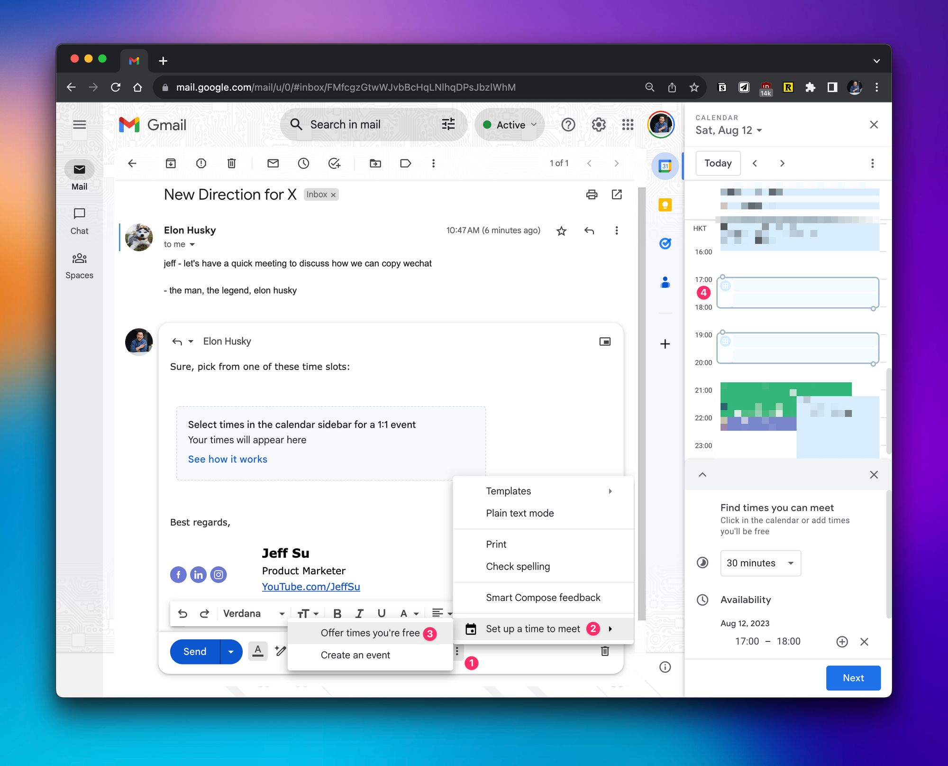Open the Verdana font dropdown
Image resolution: width=948 pixels, height=766 pixels.
point(254,614)
